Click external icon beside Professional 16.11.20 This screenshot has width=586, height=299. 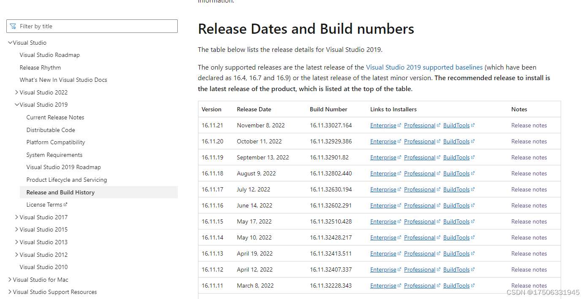pyautogui.click(x=438, y=141)
